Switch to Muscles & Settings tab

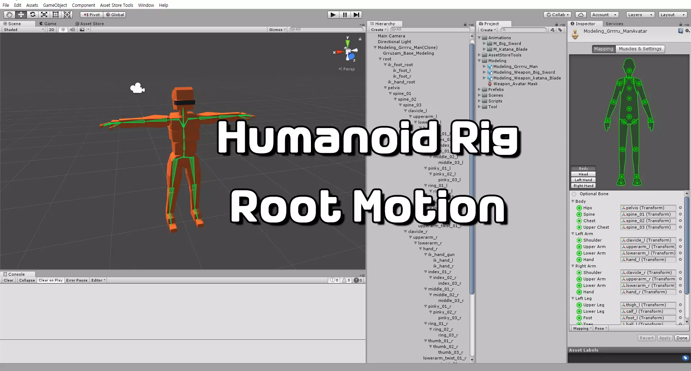(x=640, y=49)
